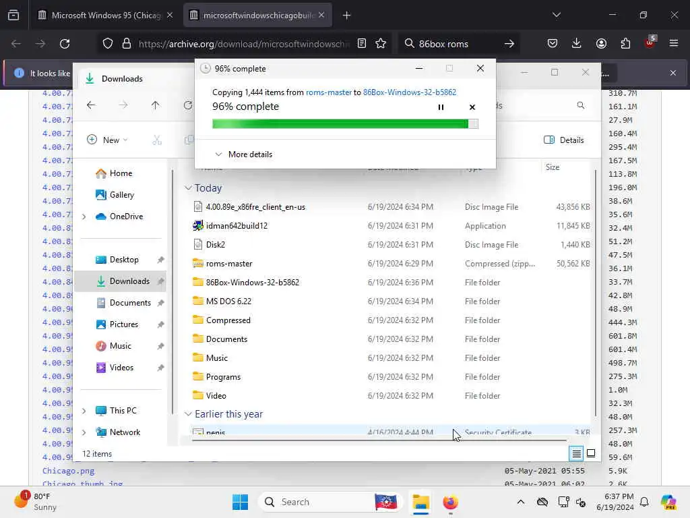Viewport: 690px width, 518px height.
Task: Click the Explorer search magnifier icon
Action: coord(581,105)
